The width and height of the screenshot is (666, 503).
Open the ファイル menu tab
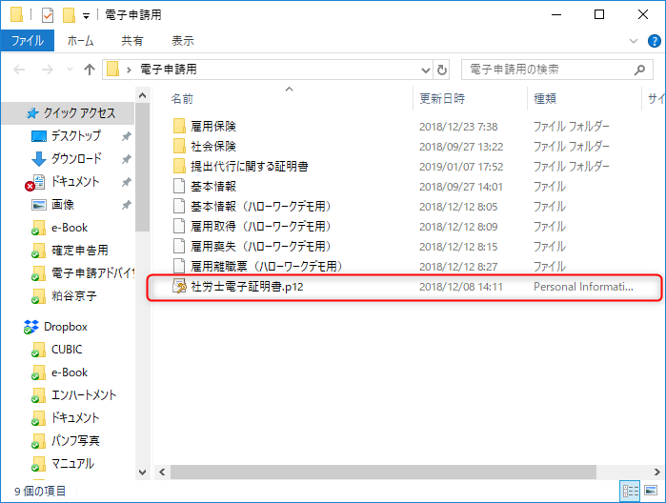(x=27, y=41)
